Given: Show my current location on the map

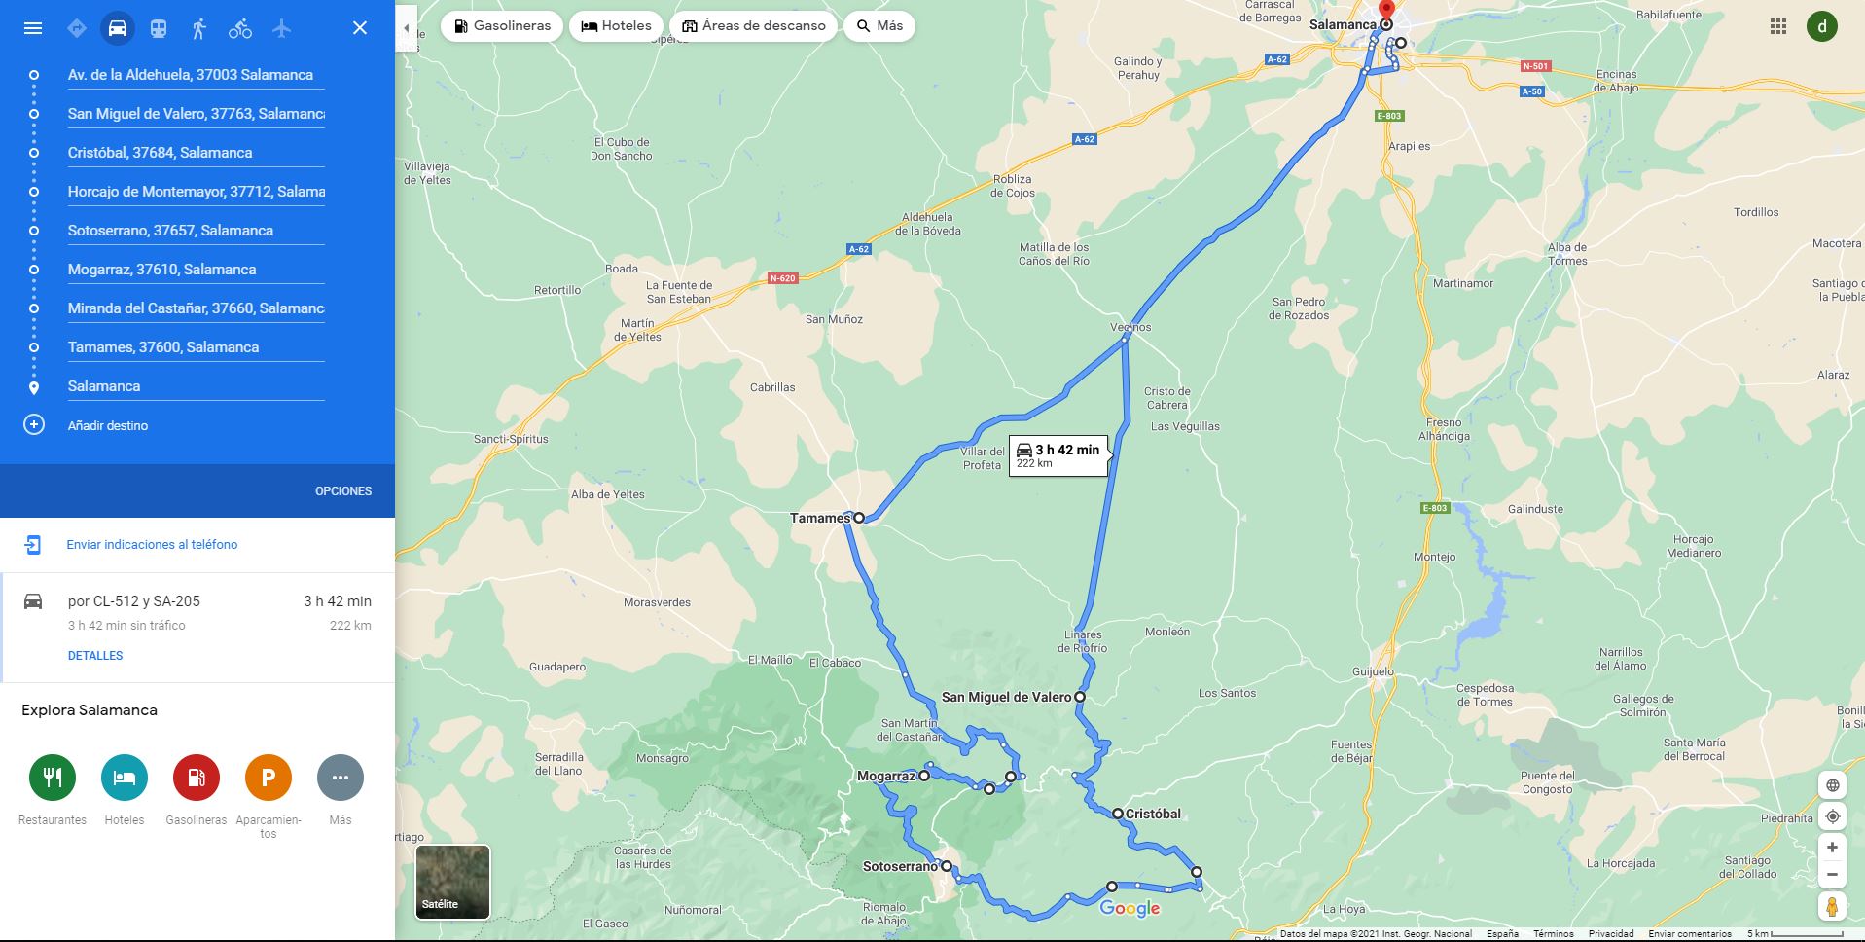Looking at the screenshot, I should point(1832,816).
